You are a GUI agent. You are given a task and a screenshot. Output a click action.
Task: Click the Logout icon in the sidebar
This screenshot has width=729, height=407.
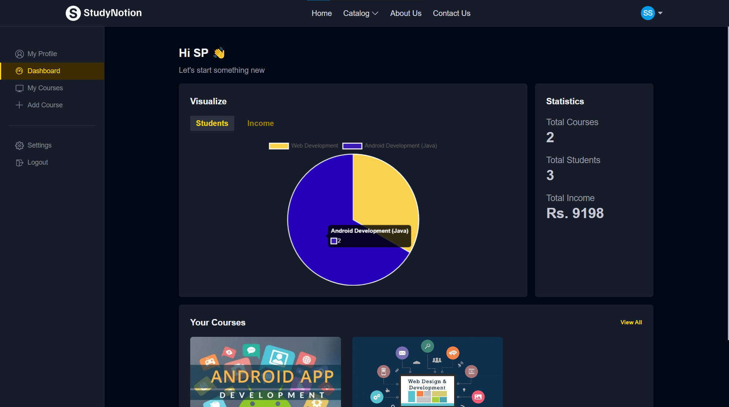[19, 162]
